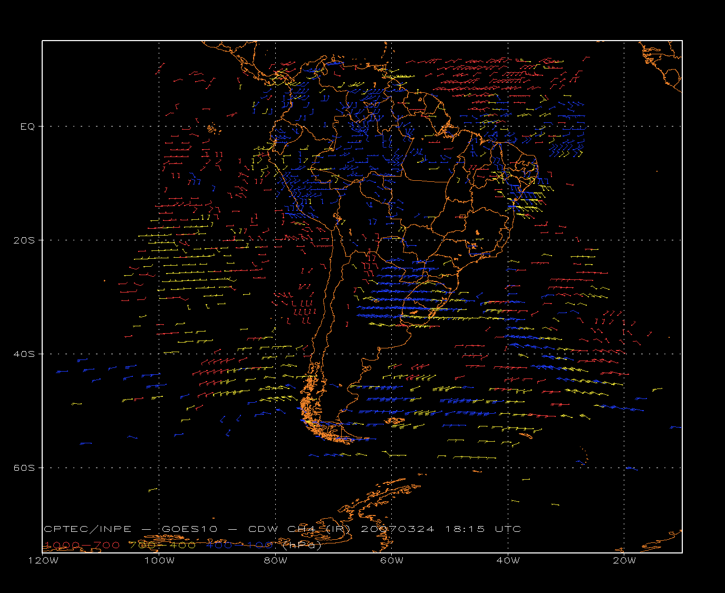This screenshot has height=593, width=725.
Task: Click the 20W longitude label
Action: pos(624,561)
